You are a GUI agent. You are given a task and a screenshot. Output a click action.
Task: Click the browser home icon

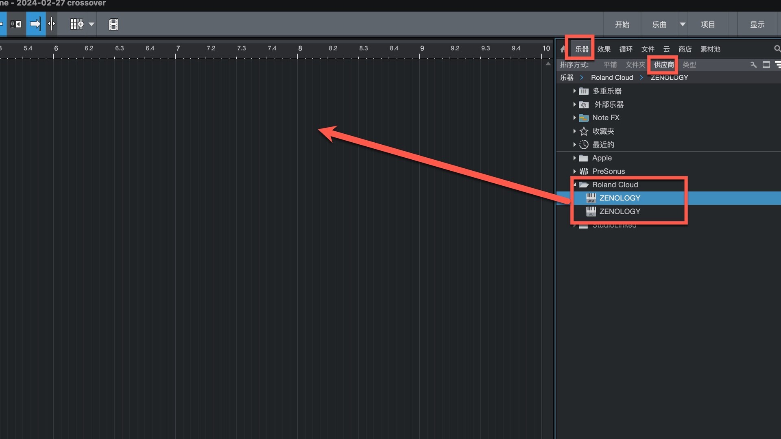click(563, 49)
